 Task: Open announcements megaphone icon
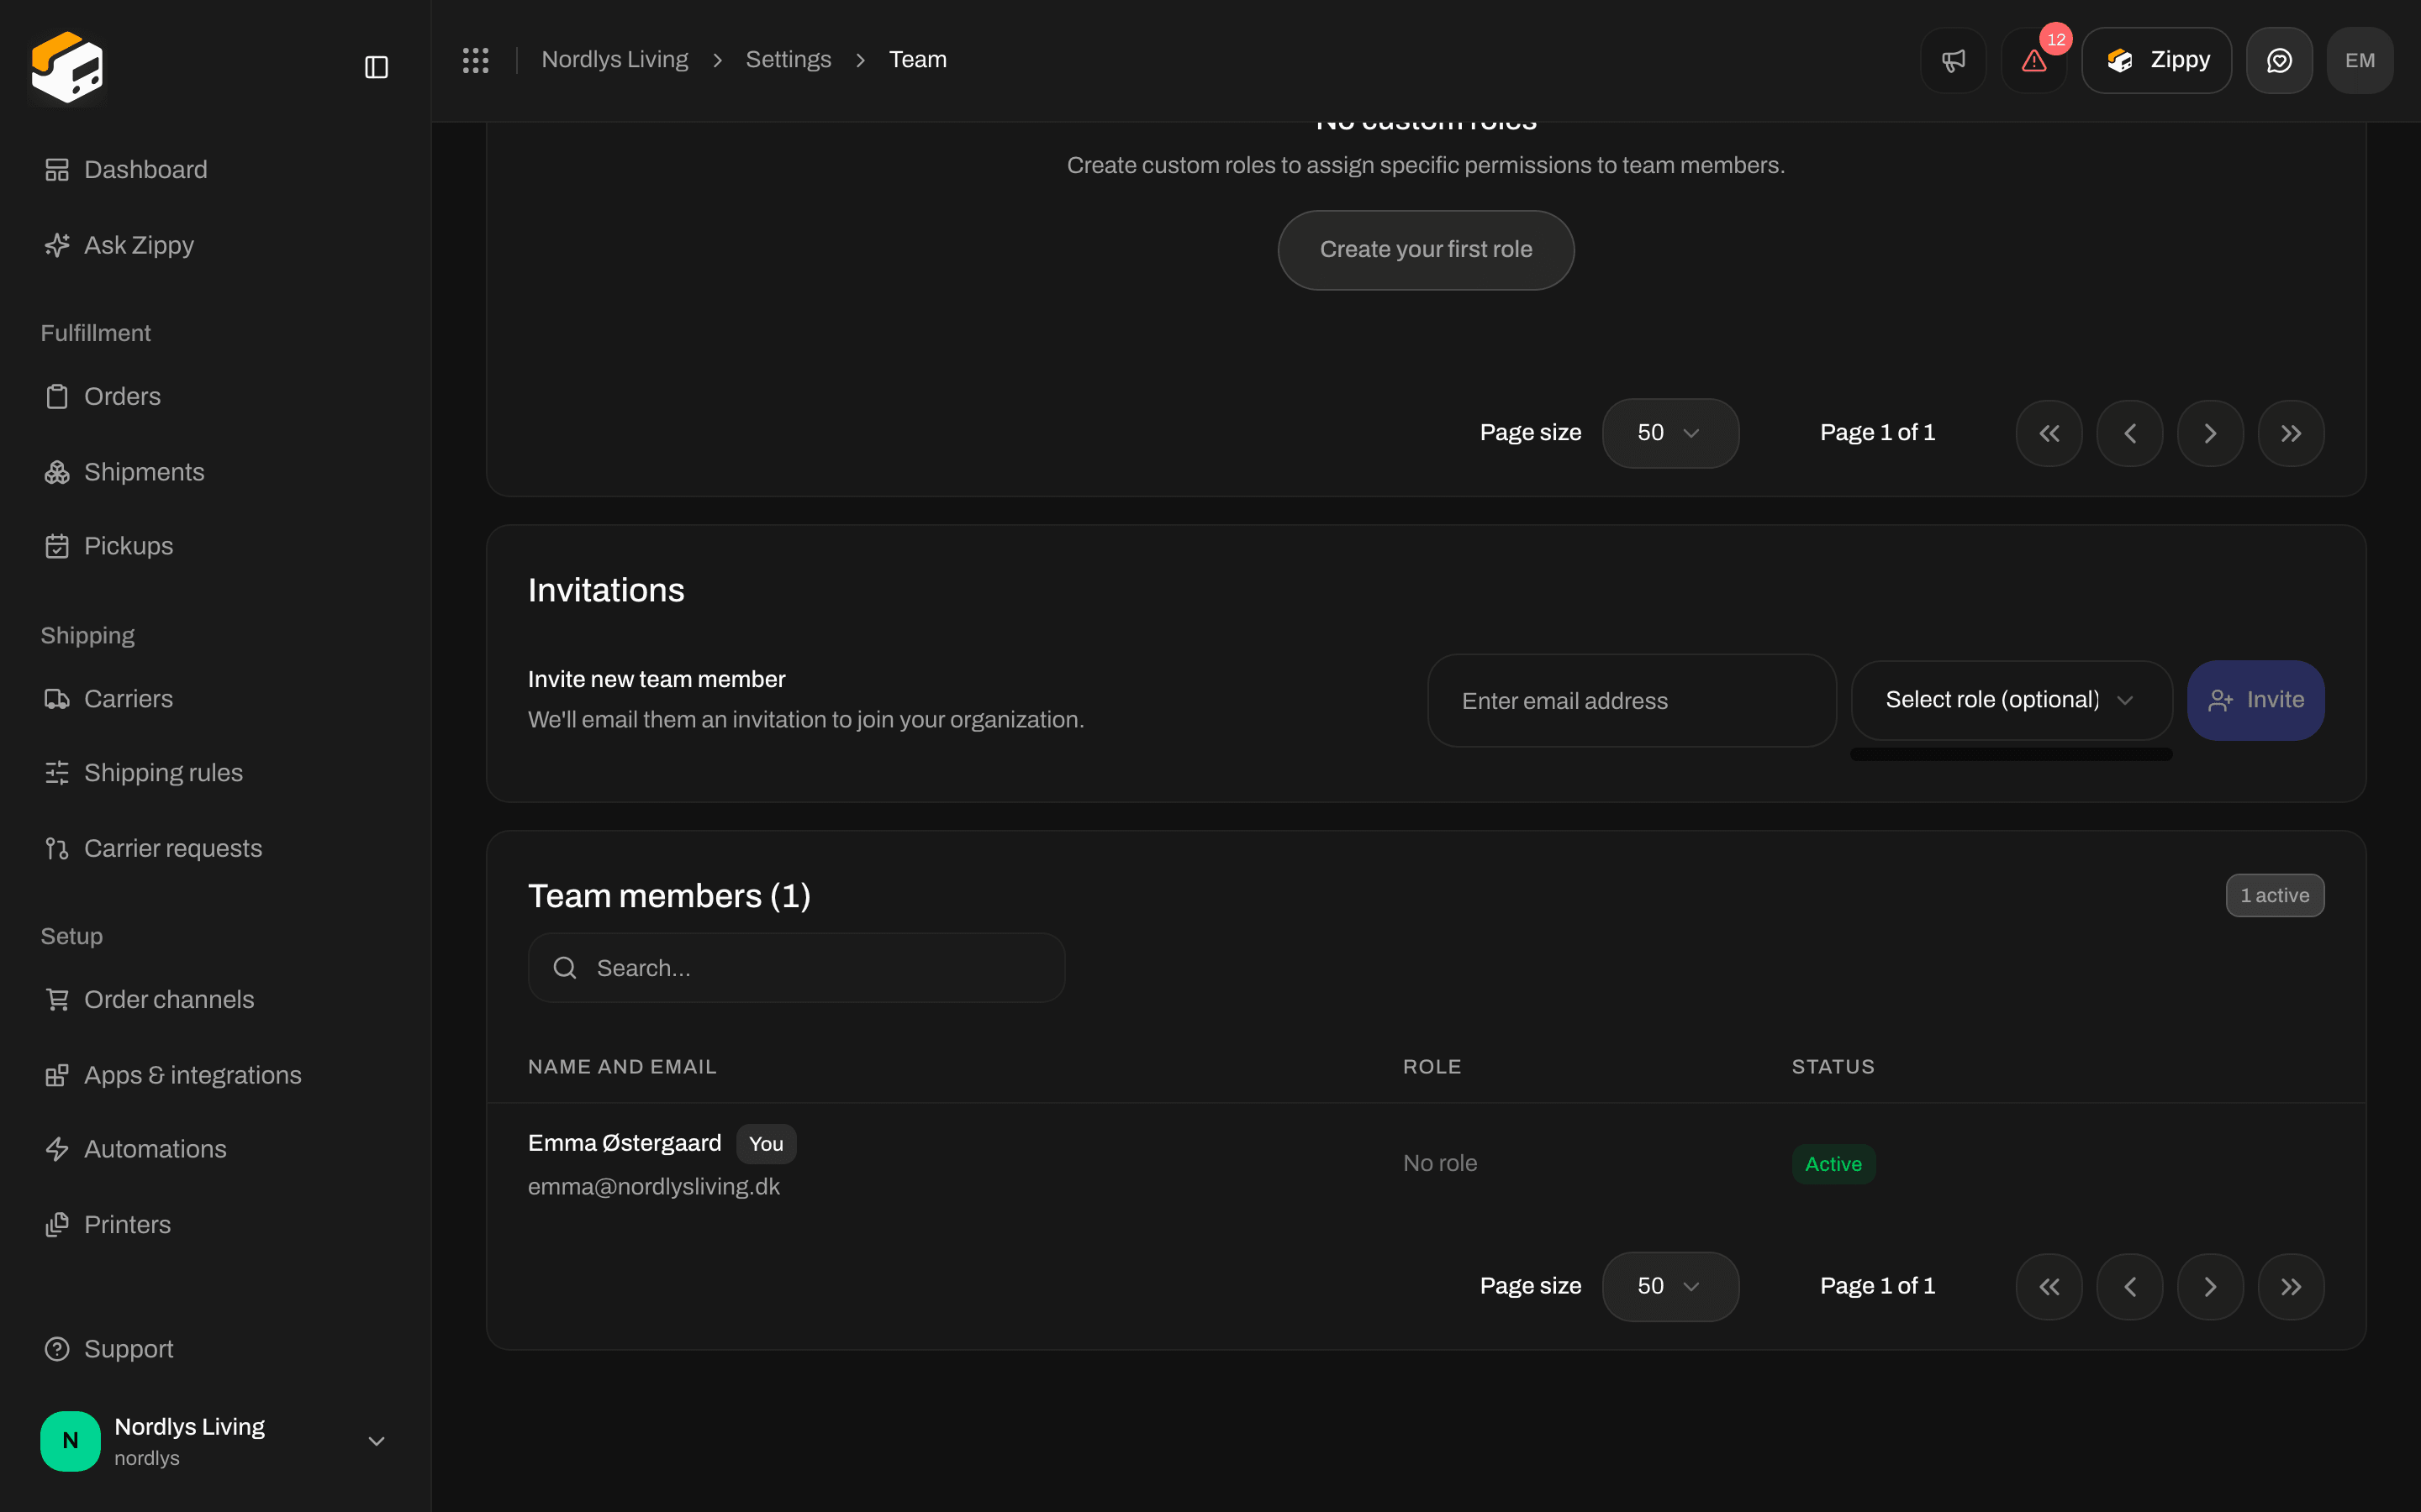pyautogui.click(x=1953, y=60)
